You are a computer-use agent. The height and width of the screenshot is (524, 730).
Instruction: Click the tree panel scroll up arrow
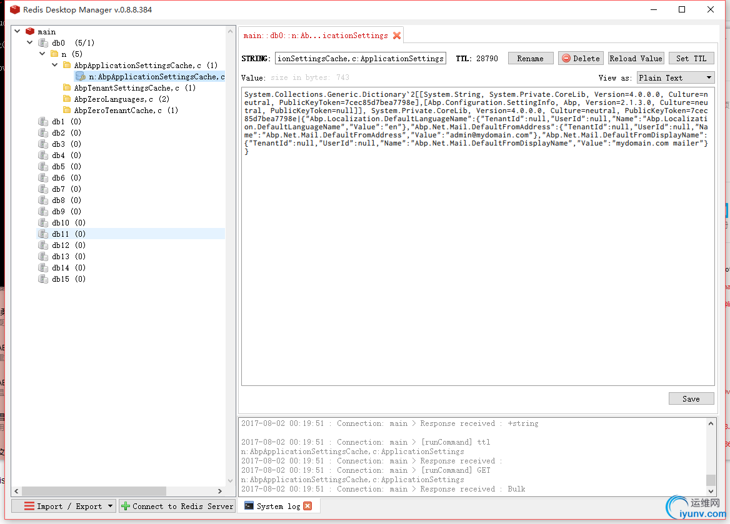230,31
